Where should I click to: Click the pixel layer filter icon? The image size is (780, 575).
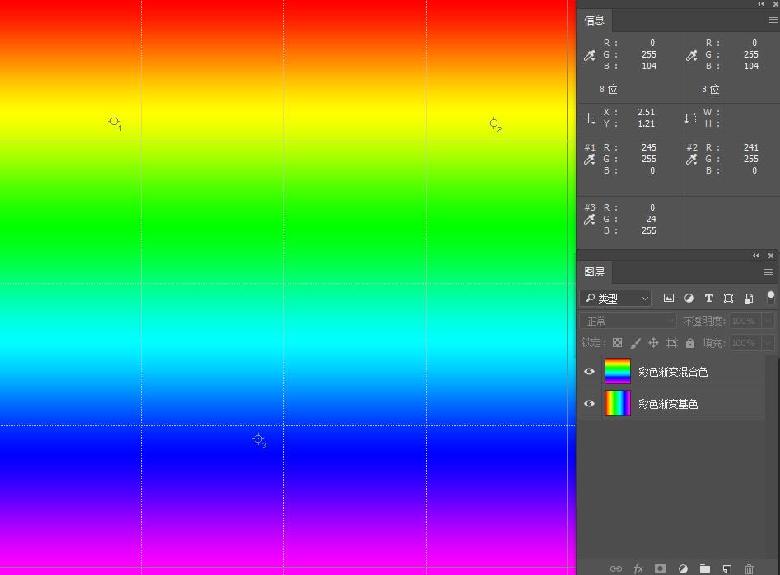coord(669,298)
